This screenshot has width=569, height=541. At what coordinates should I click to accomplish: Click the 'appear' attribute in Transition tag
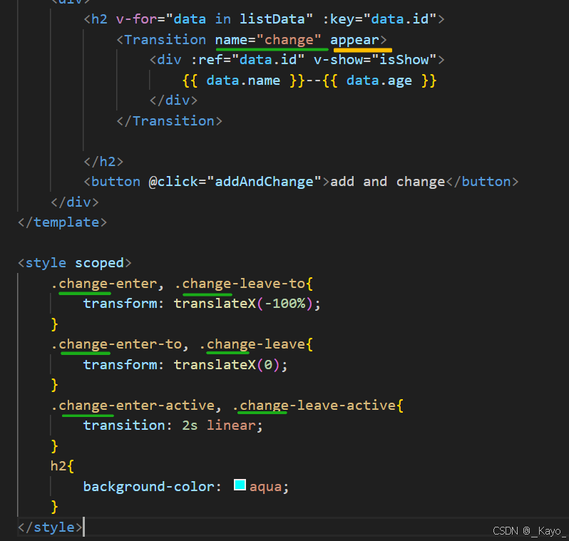tap(354, 40)
